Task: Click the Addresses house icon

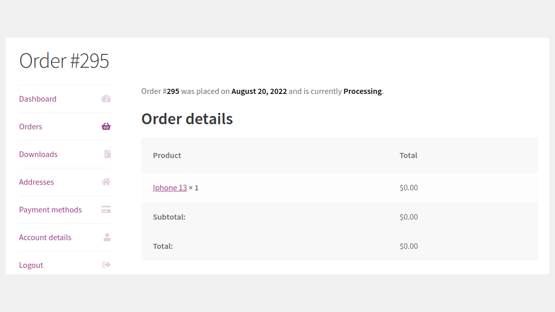Action: (106, 182)
